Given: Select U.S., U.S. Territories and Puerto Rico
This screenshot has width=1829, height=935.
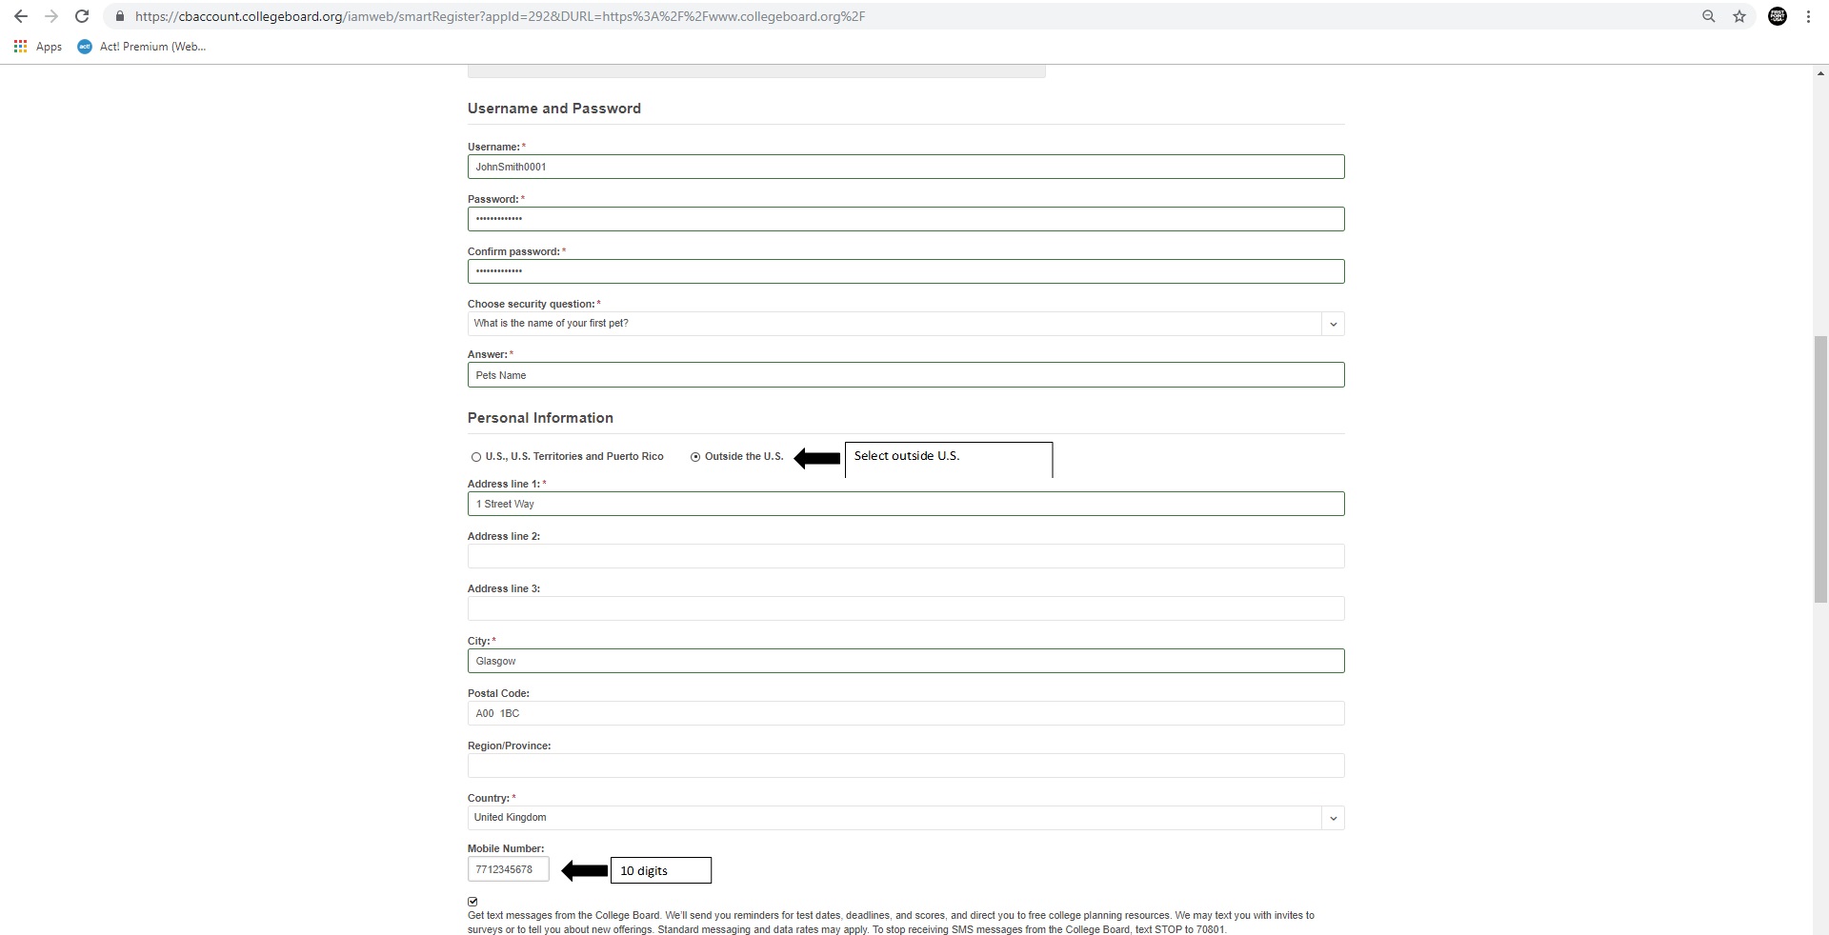Looking at the screenshot, I should coord(476,457).
